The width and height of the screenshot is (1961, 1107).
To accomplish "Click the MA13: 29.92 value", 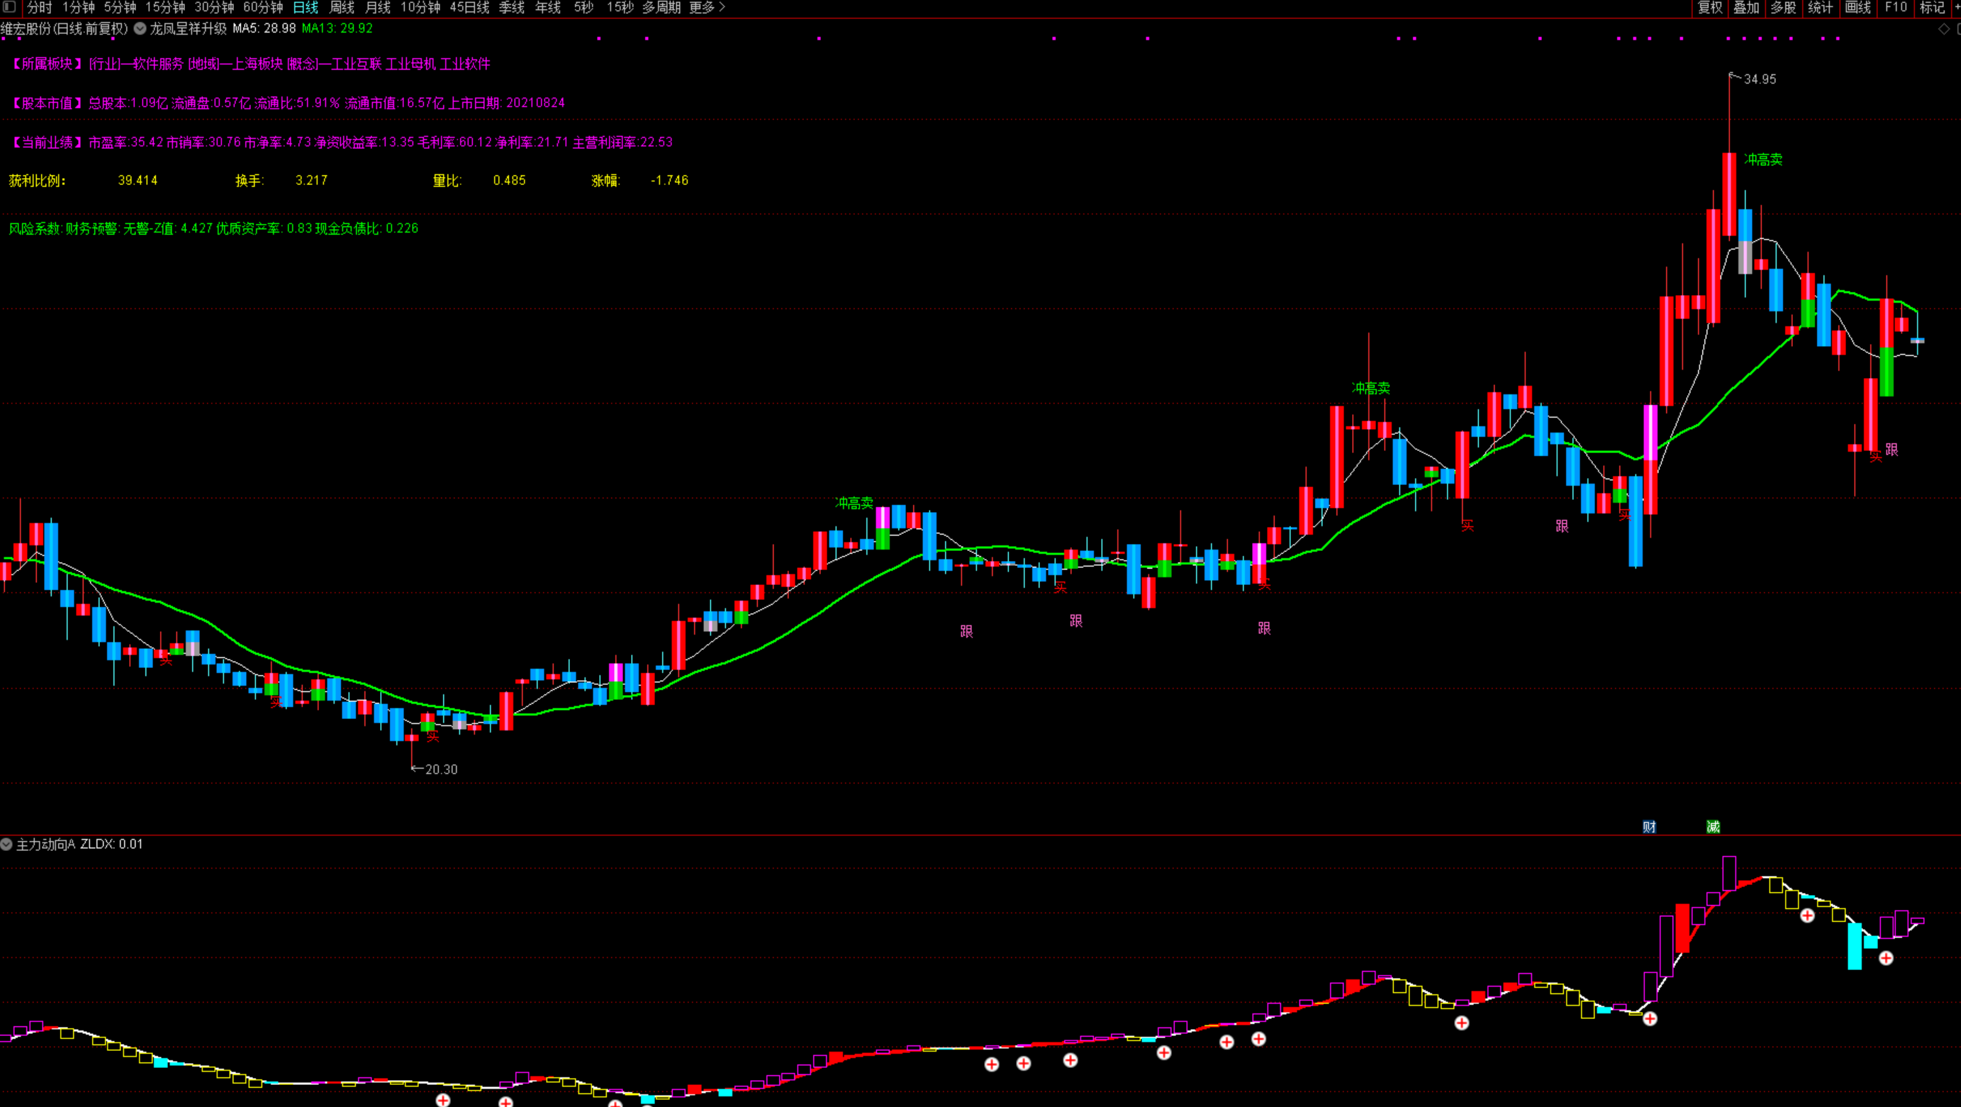I will [337, 28].
